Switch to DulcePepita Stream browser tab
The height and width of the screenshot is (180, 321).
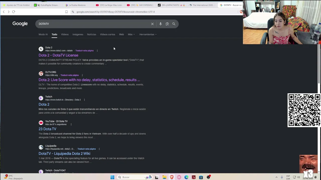[47, 5]
